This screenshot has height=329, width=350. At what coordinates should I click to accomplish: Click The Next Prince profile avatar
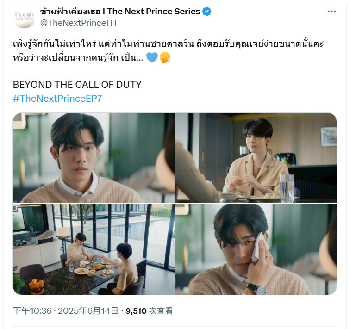coord(24,18)
